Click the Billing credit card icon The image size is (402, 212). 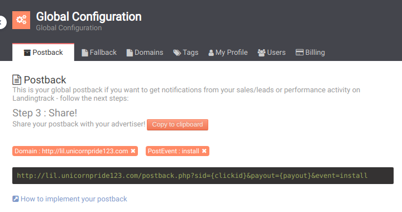(299, 53)
